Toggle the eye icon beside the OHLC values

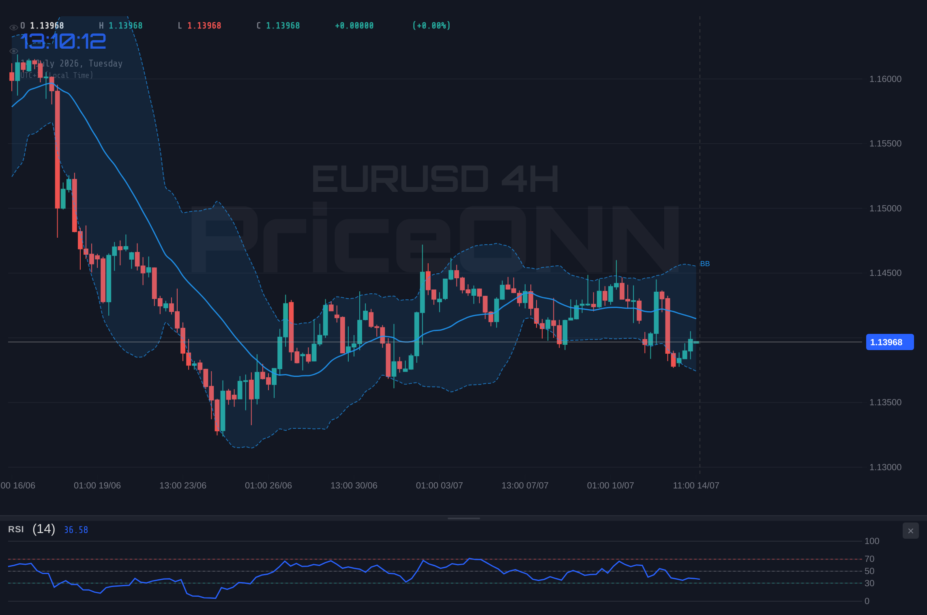click(13, 27)
